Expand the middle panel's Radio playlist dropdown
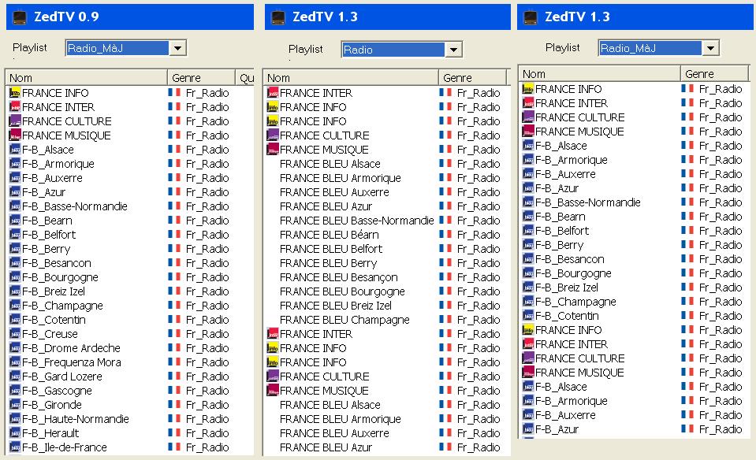Image resolution: width=756 pixels, height=460 pixels. click(453, 50)
